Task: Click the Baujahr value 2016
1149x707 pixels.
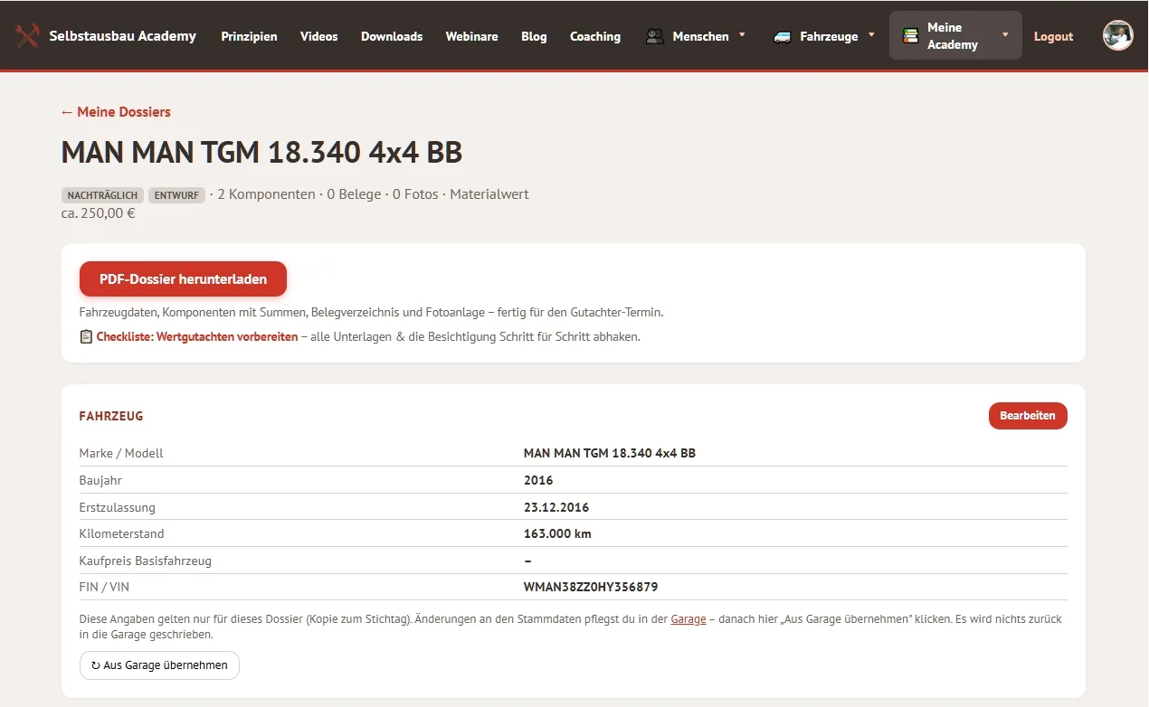Action: pyautogui.click(x=538, y=480)
